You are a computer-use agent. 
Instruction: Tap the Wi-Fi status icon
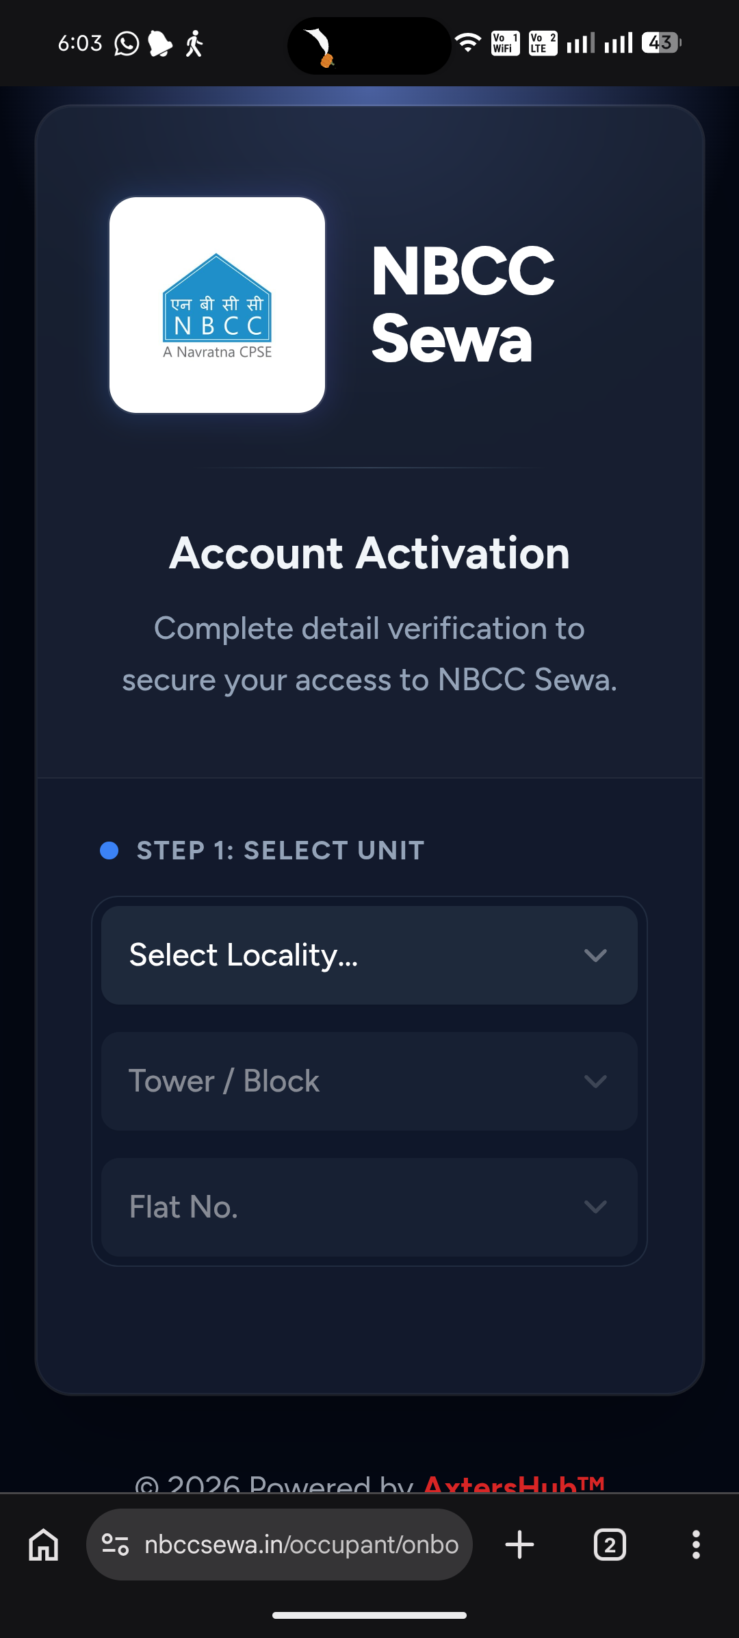[x=468, y=43]
